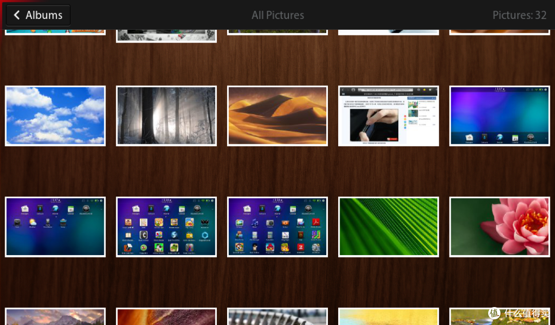Open the yellow sunset water picture
Image resolution: width=555 pixels, height=325 pixels.
pyautogui.click(x=388, y=316)
